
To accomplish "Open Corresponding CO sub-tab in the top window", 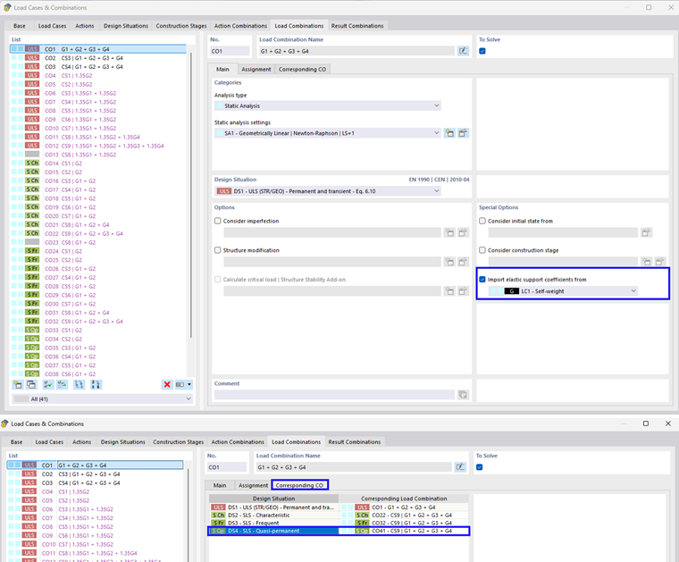I will tap(302, 70).
